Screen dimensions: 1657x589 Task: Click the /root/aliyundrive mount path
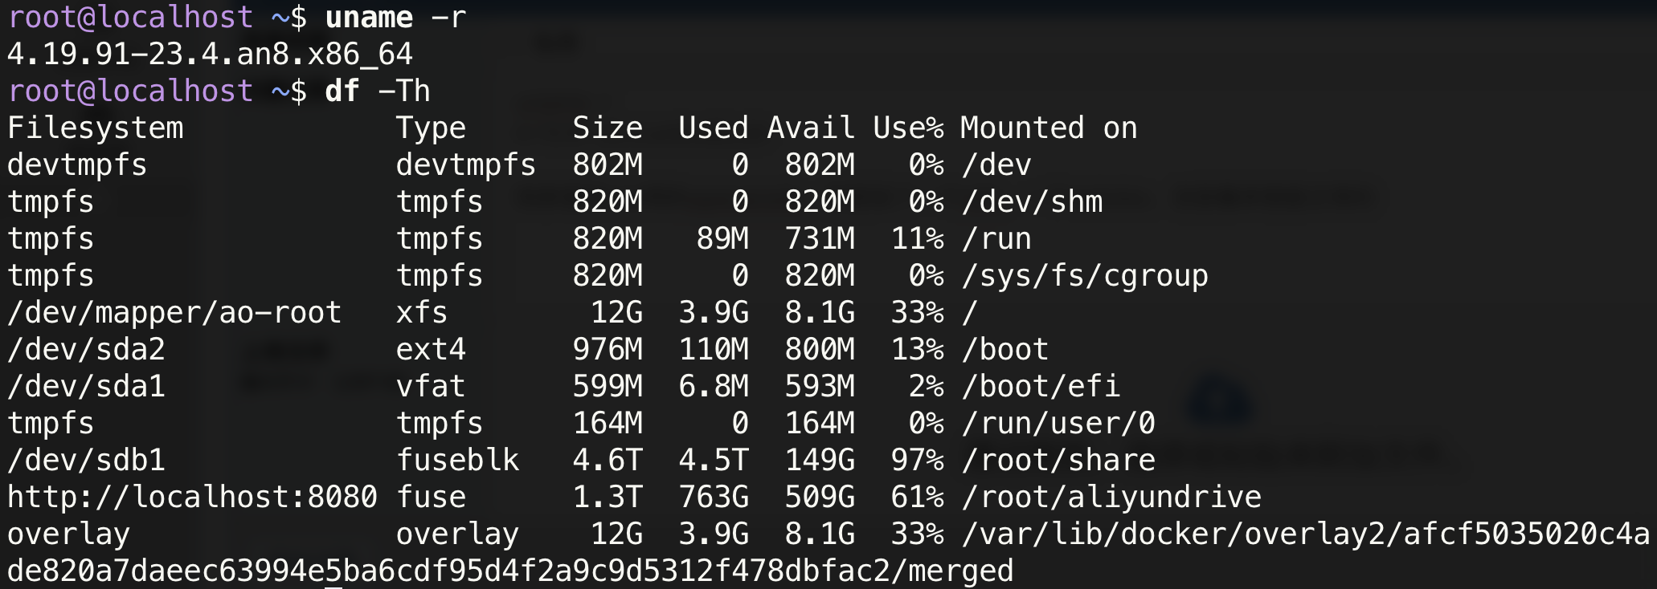[1111, 497]
